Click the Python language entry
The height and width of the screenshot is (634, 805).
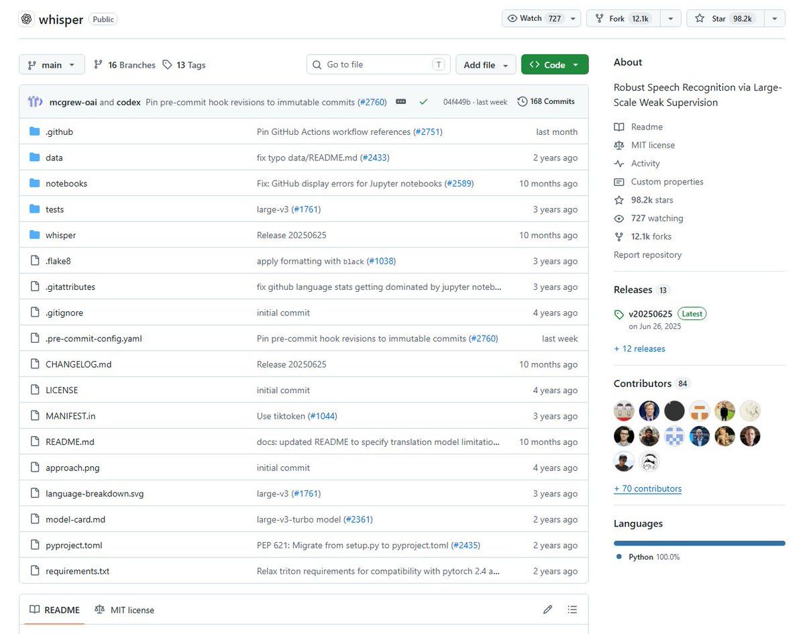(647, 558)
